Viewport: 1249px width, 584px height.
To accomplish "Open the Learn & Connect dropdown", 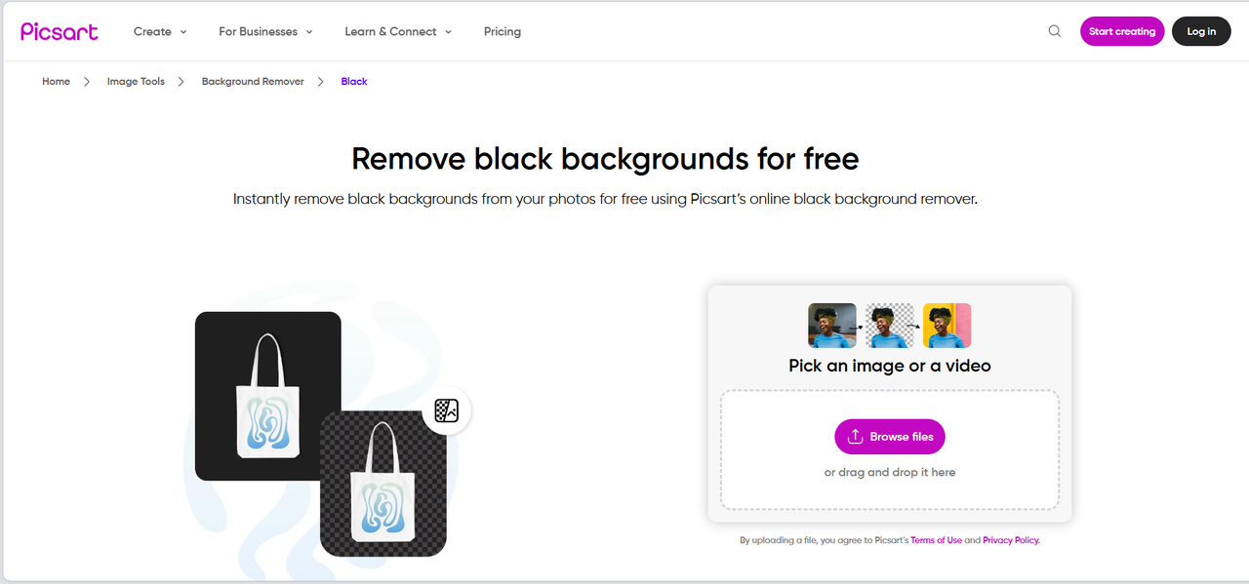I will tap(398, 31).
